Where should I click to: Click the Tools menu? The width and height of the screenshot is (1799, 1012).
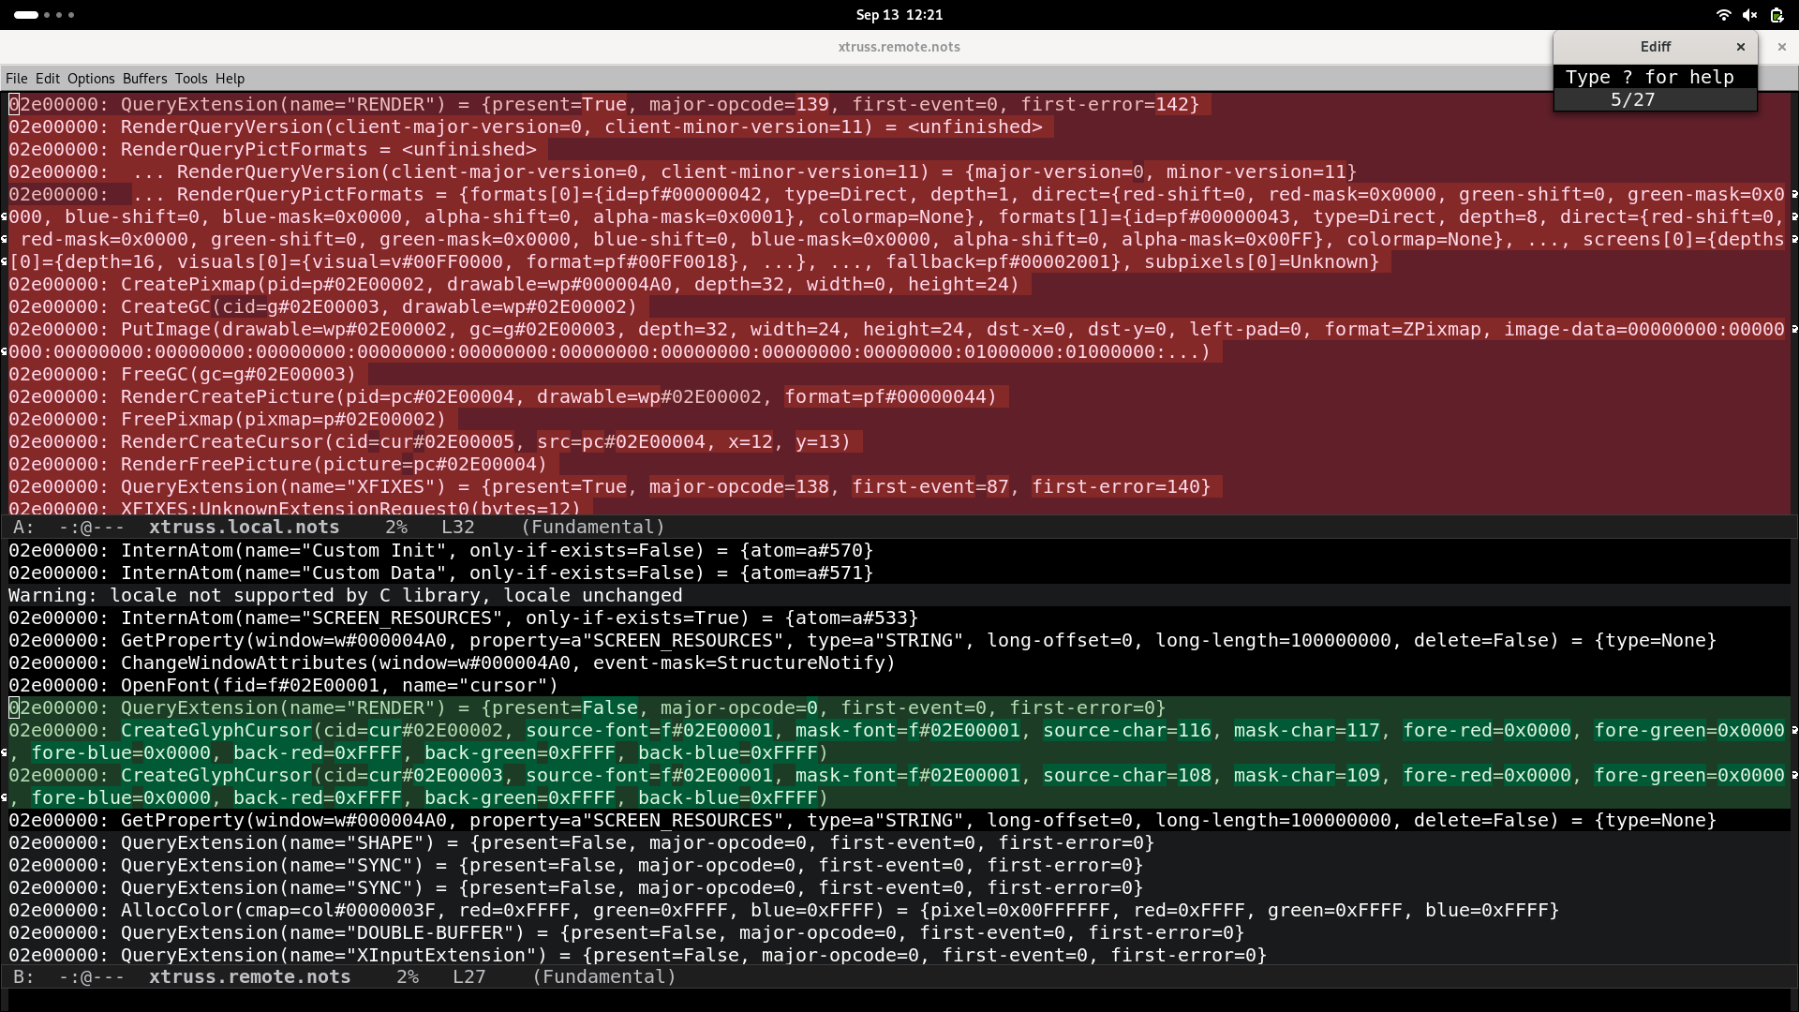pos(190,79)
